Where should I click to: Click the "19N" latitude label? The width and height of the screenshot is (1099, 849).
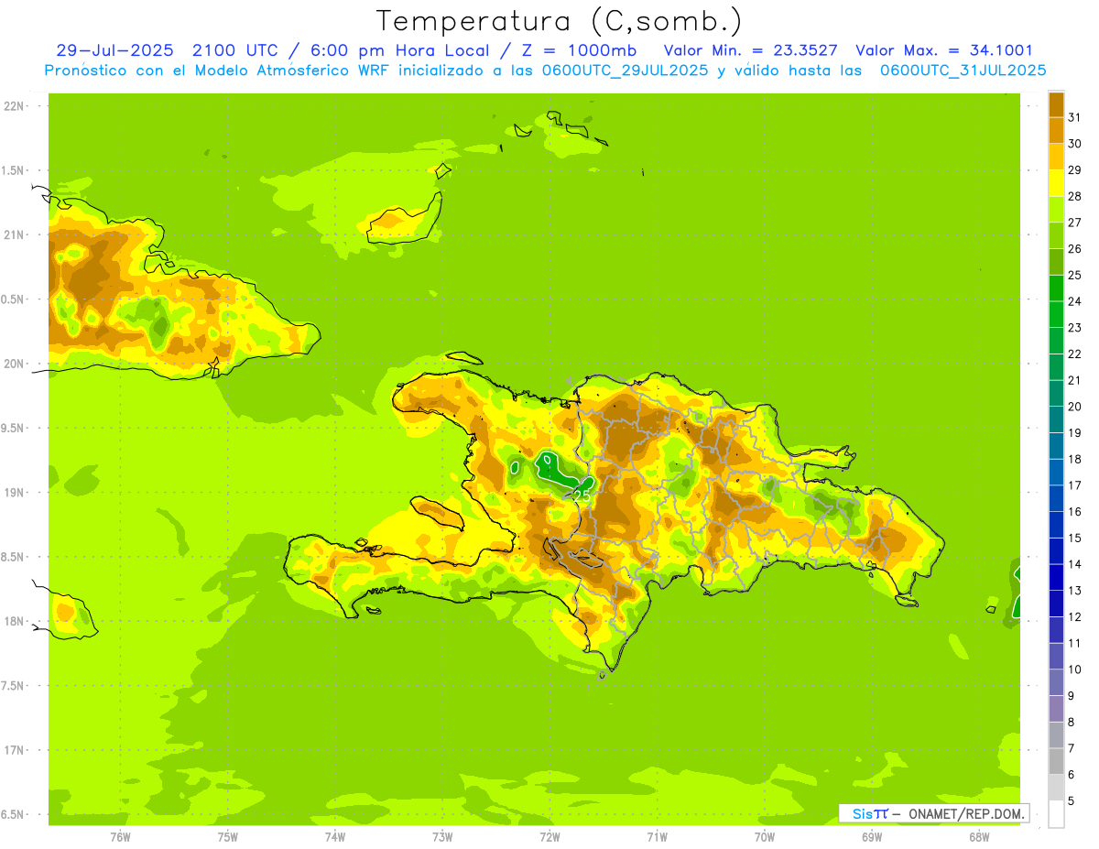(x=16, y=493)
